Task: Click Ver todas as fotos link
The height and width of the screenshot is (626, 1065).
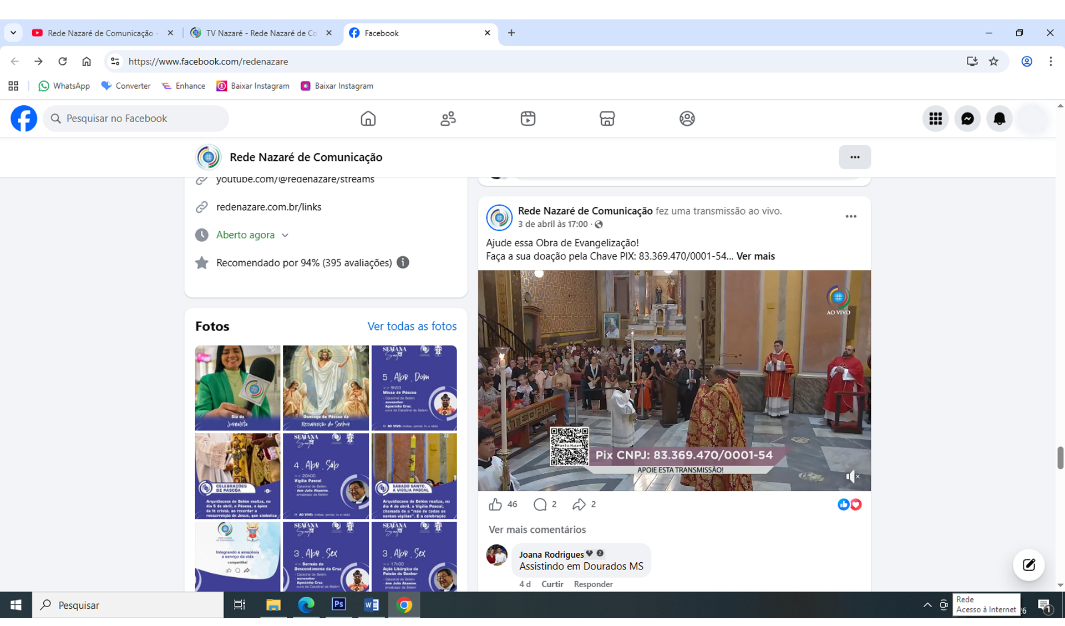Action: click(x=412, y=327)
